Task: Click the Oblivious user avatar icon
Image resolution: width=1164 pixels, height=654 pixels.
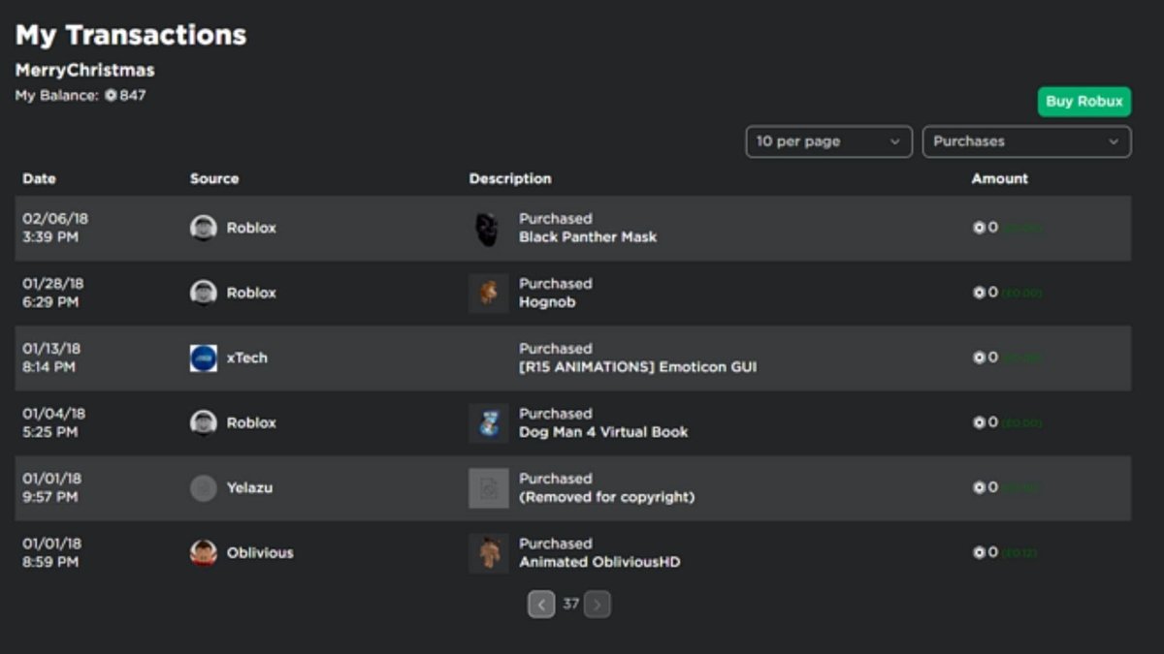Action: (x=202, y=551)
